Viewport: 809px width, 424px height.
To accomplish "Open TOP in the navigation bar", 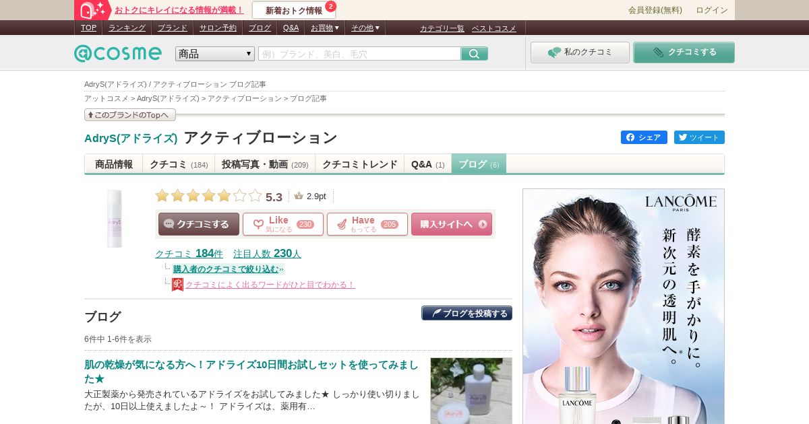I will click(x=88, y=28).
